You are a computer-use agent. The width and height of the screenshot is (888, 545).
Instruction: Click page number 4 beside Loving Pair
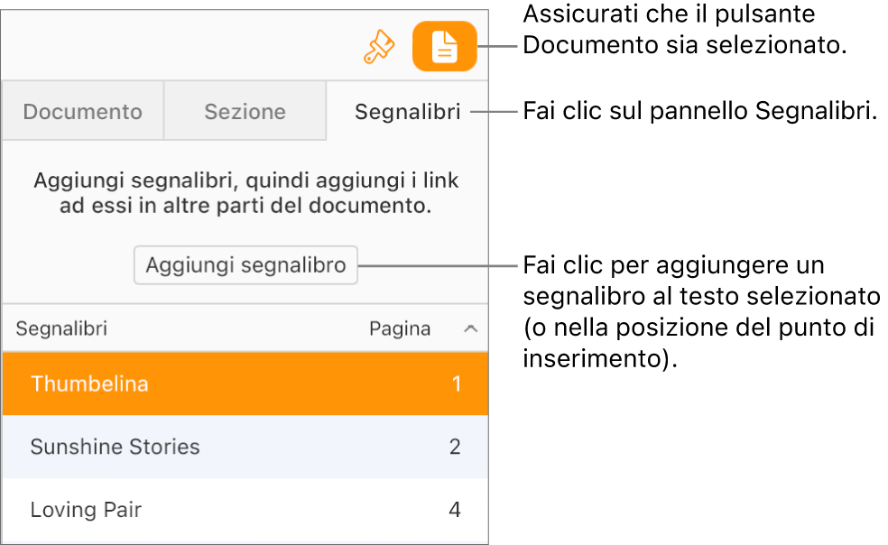coord(455,510)
